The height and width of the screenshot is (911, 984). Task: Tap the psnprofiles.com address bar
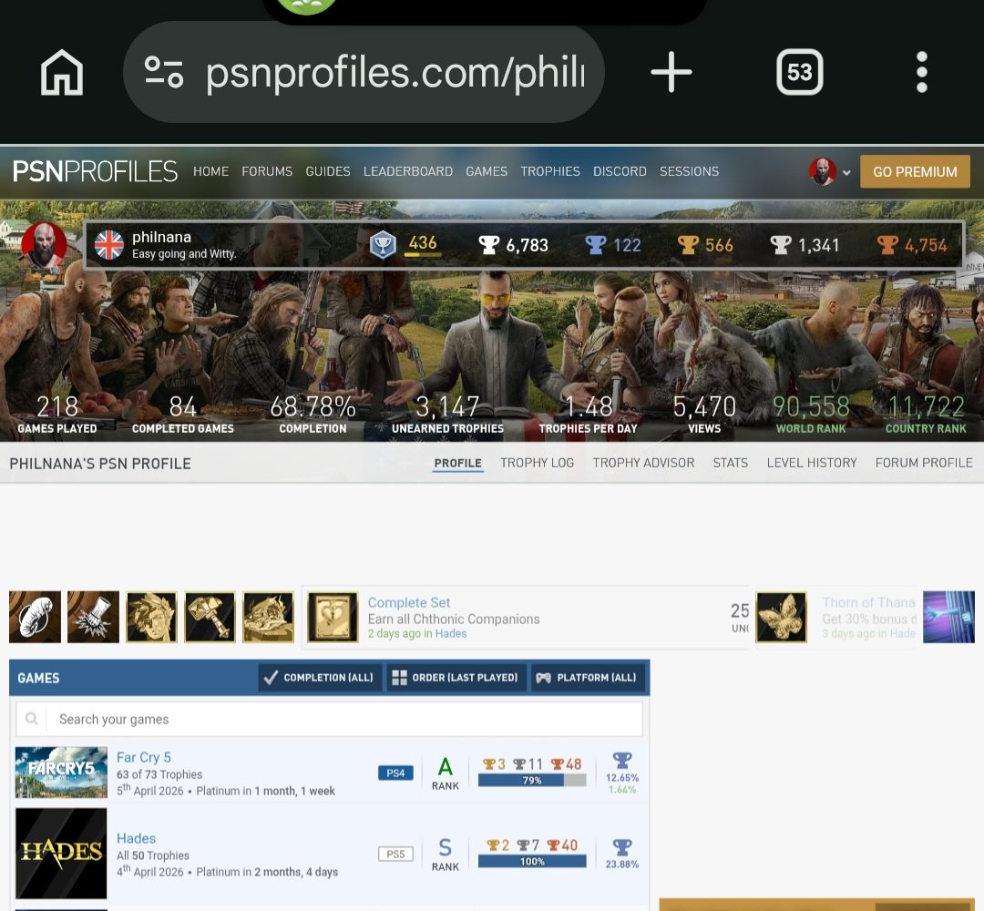point(364,72)
